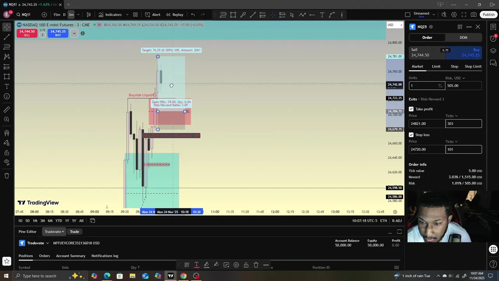Select the YTD date range
Viewport: 499px width, 281px height.
coord(58,221)
